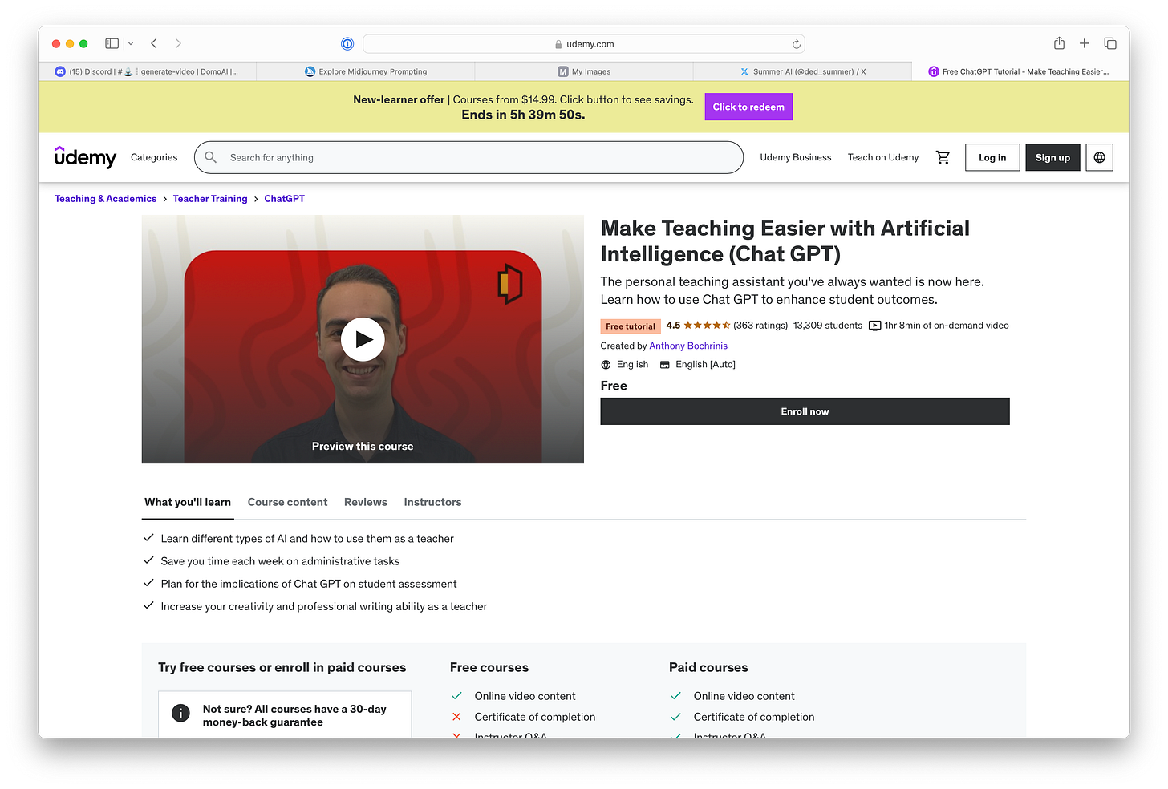The image size is (1168, 789).
Task: Click the 13,309 students text
Action: 828,326
